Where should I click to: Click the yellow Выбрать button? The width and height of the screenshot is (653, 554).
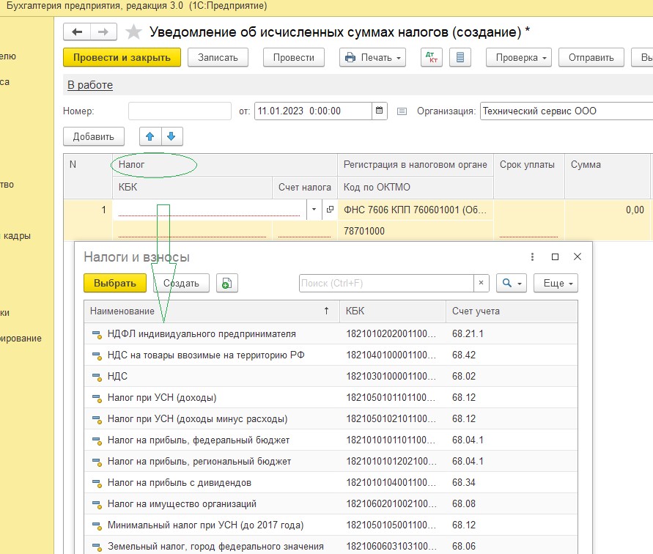click(114, 284)
